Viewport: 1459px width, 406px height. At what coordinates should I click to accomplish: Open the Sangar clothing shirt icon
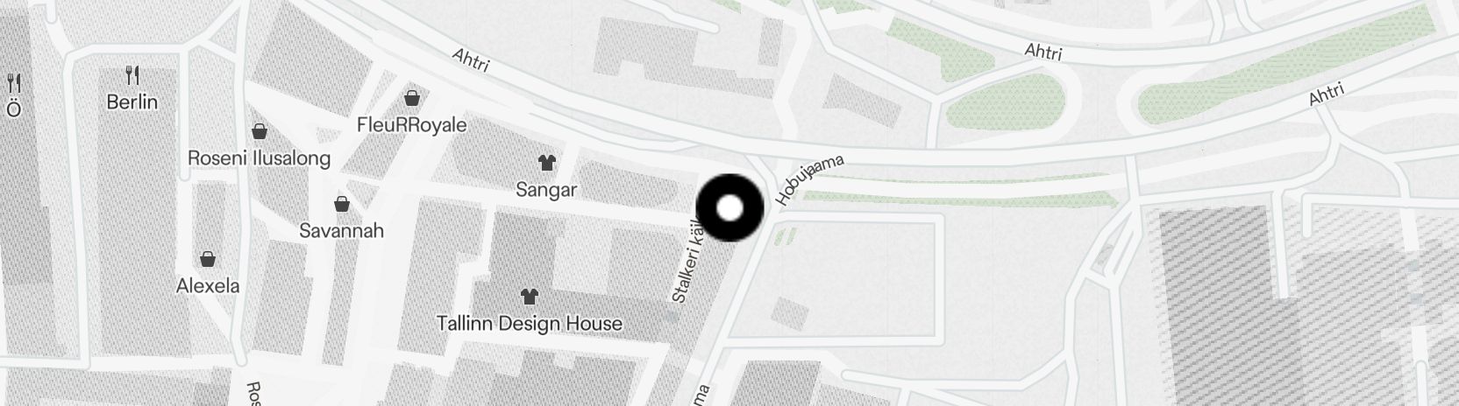(x=547, y=162)
